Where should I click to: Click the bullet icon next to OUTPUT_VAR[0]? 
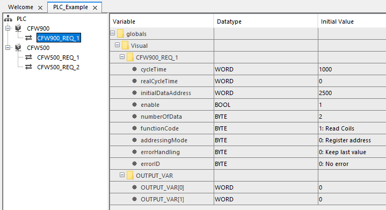pyautogui.click(x=134, y=187)
